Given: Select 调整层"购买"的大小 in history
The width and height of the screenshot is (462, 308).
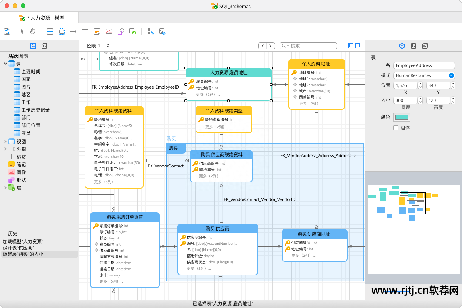Looking at the screenshot, I should click(23, 254).
